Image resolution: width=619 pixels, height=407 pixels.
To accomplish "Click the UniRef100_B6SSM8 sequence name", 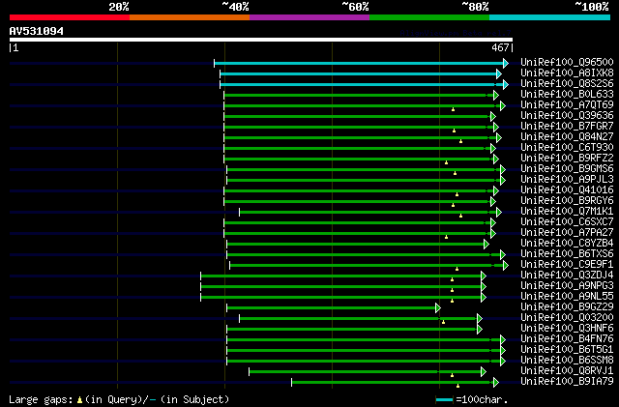I will [x=567, y=361].
